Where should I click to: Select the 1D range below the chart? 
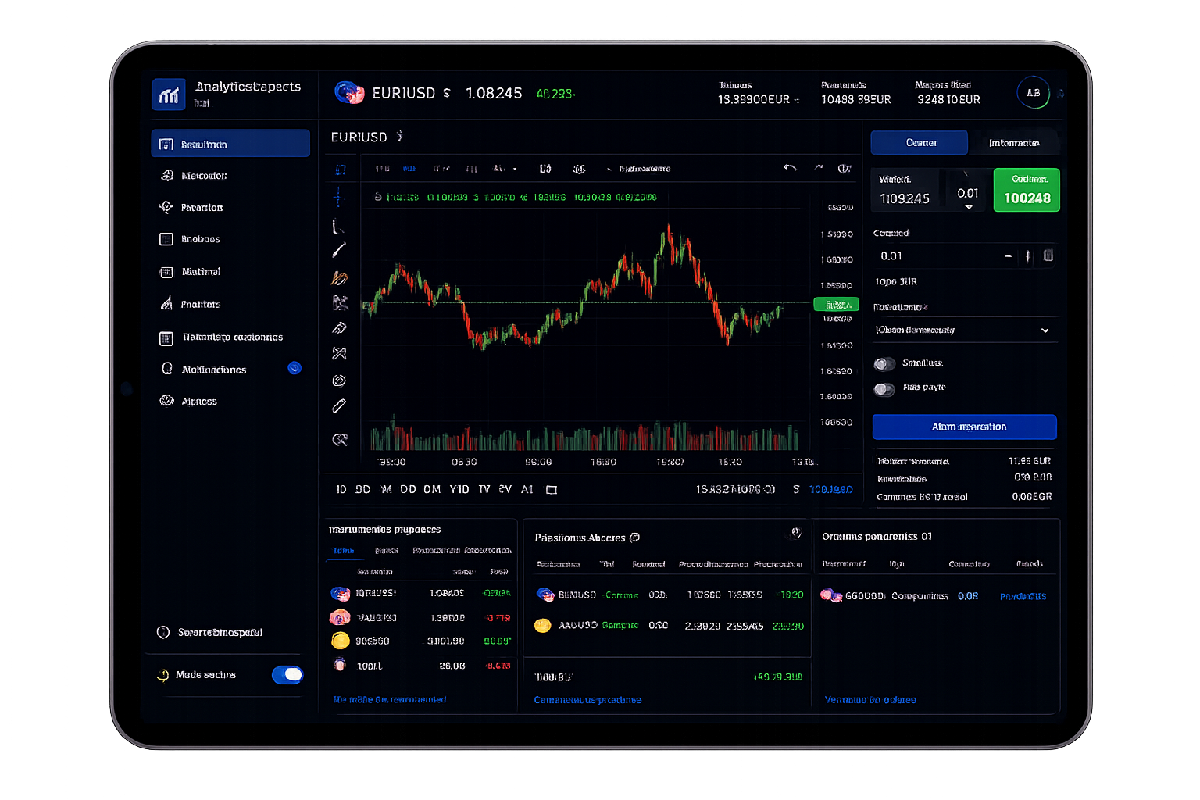[341, 489]
